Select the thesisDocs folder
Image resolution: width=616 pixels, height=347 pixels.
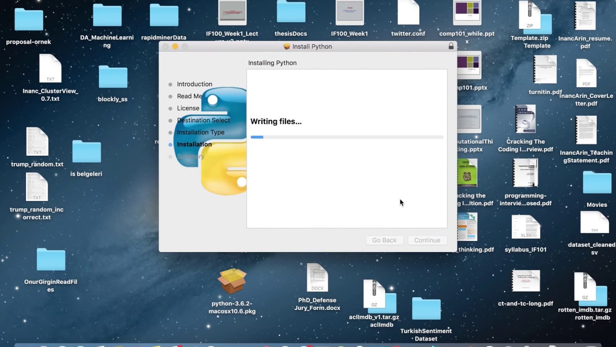click(291, 12)
